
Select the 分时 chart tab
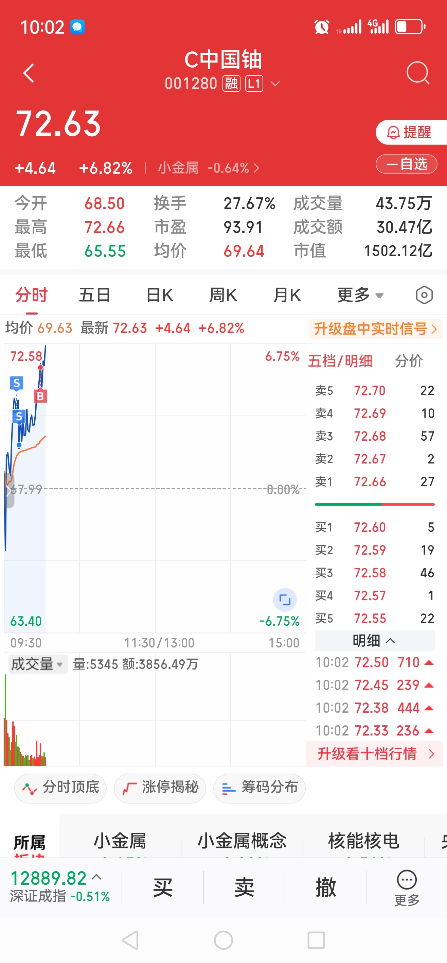[31, 295]
